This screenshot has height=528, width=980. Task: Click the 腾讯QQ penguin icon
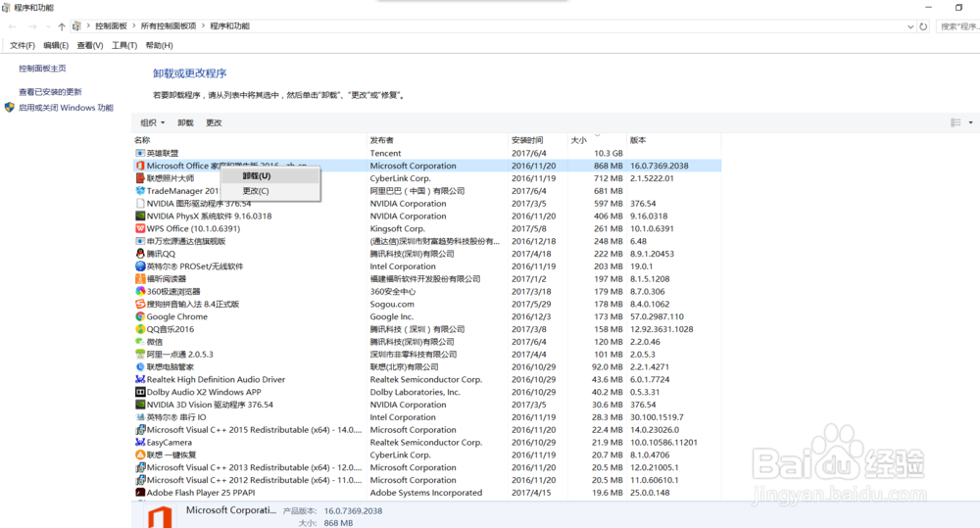pos(140,254)
